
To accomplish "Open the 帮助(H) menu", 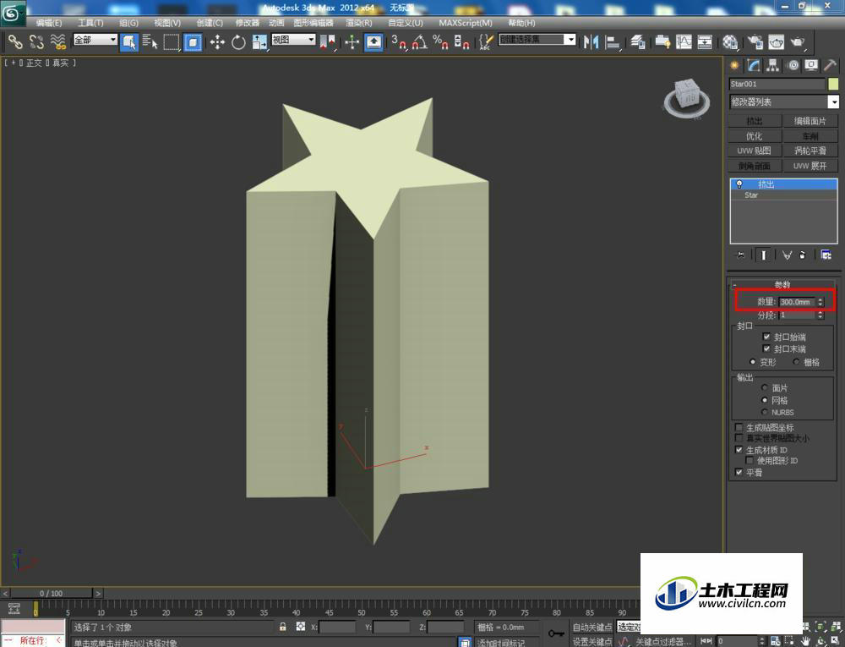I will coord(521,23).
